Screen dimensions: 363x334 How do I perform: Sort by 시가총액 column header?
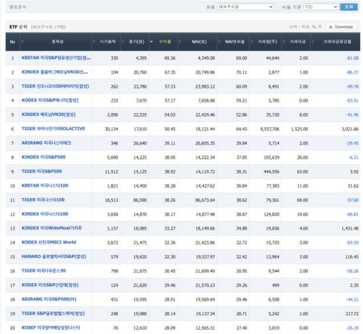coord(108,42)
